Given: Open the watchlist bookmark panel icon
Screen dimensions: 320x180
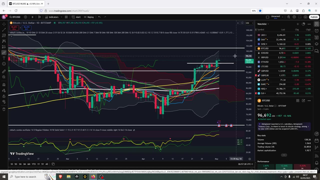Looking at the screenshot, I should 316,24.
